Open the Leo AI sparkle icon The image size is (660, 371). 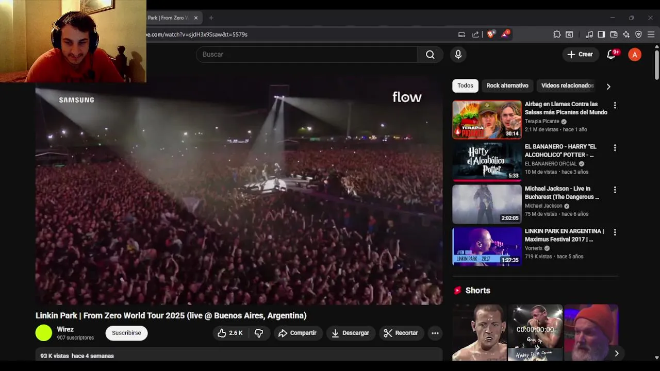point(626,35)
